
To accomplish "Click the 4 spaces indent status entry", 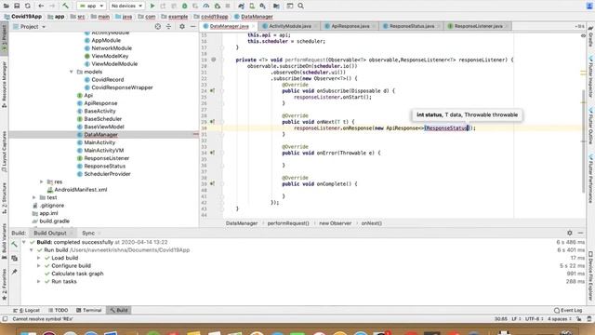I will click(x=559, y=319).
